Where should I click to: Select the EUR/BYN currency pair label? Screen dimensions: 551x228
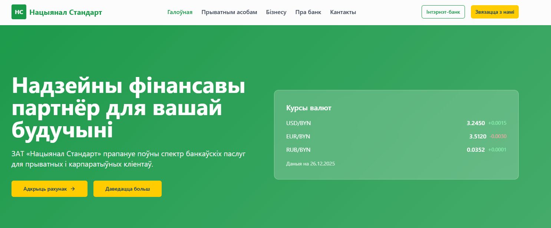(298, 136)
